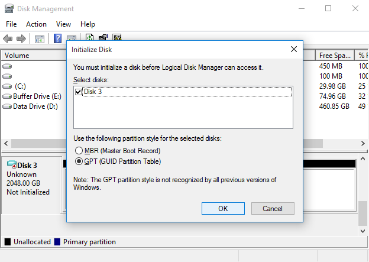Open the Action menu
The width and height of the screenshot is (369, 262).
36,24
